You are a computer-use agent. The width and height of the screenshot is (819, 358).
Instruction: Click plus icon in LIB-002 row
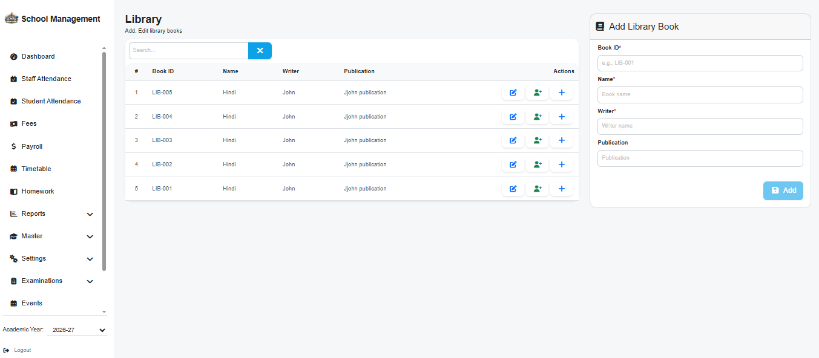coord(561,164)
